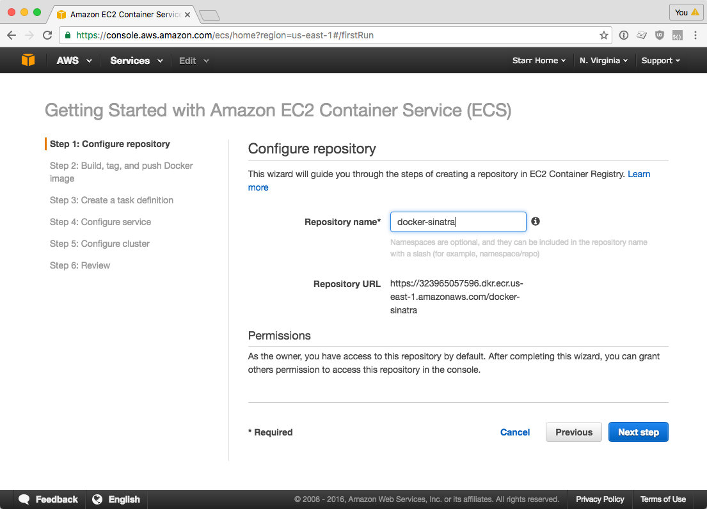Click the Repository name info icon
Viewport: 707px width, 509px height.
click(536, 221)
